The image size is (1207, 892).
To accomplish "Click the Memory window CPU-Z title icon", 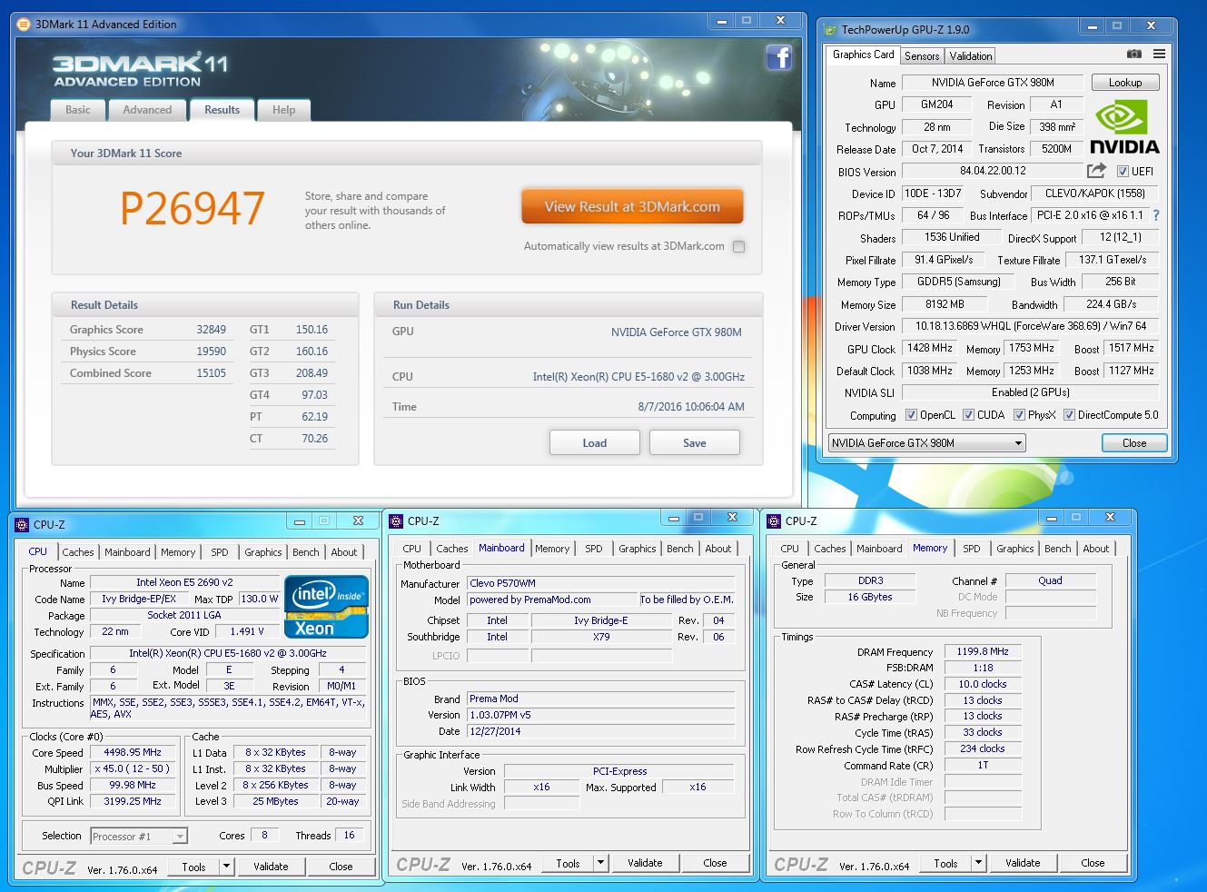I will (x=774, y=521).
